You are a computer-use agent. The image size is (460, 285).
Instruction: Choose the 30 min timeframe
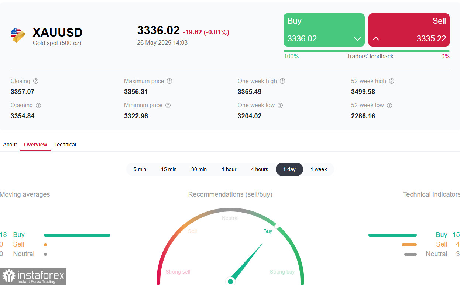click(x=199, y=169)
